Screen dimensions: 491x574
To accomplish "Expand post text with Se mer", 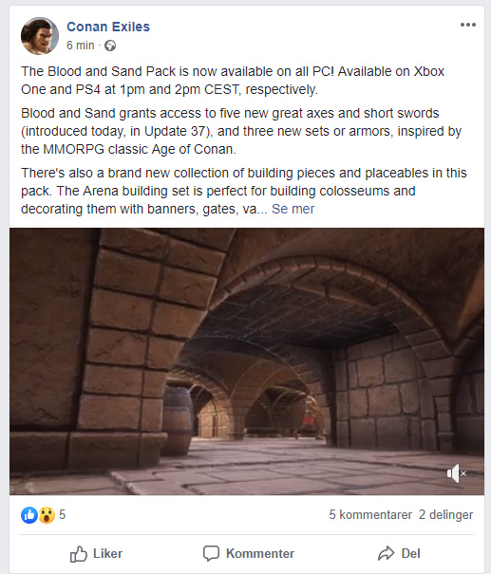I will 293,209.
